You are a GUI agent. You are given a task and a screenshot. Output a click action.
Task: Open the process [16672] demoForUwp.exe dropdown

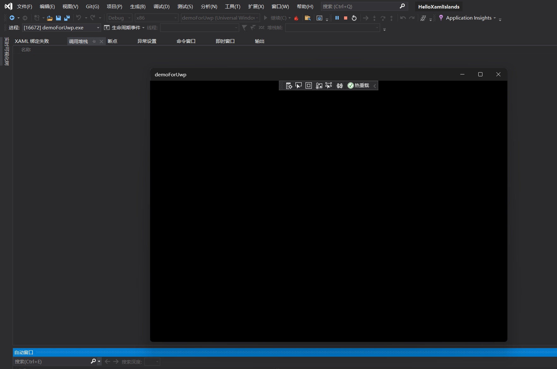[62, 28]
